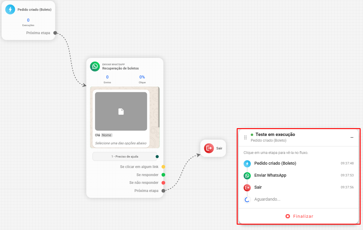The image size is (363, 230).
Task: Click the Finalizar button
Action: (x=299, y=216)
